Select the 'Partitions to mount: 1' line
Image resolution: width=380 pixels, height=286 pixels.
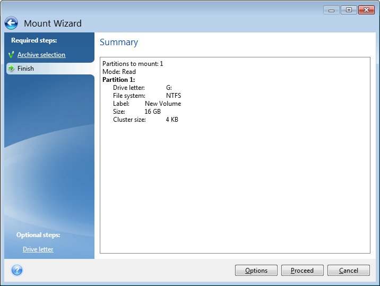tap(133, 64)
